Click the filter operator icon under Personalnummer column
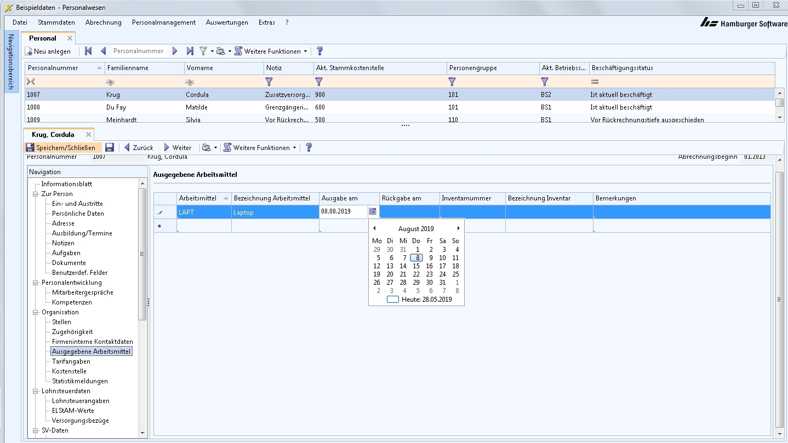 [31, 82]
